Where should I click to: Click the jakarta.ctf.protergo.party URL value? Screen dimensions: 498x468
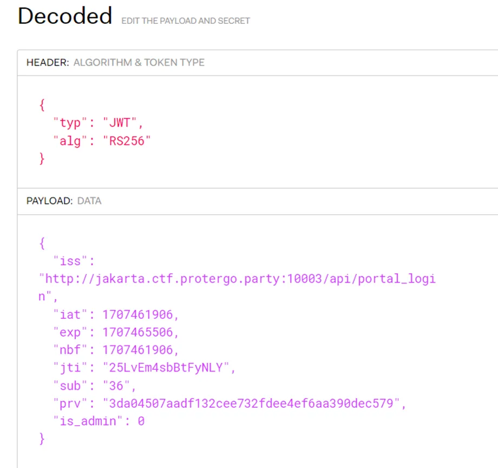click(238, 279)
